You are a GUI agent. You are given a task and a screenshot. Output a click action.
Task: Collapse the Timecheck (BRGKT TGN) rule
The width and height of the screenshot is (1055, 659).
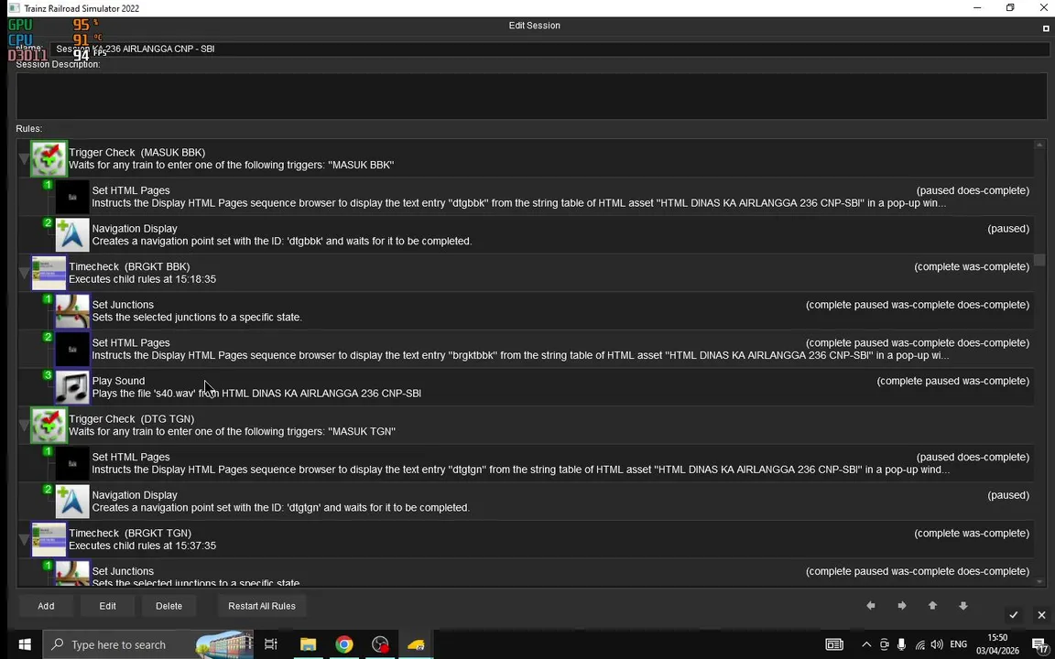pos(24,540)
